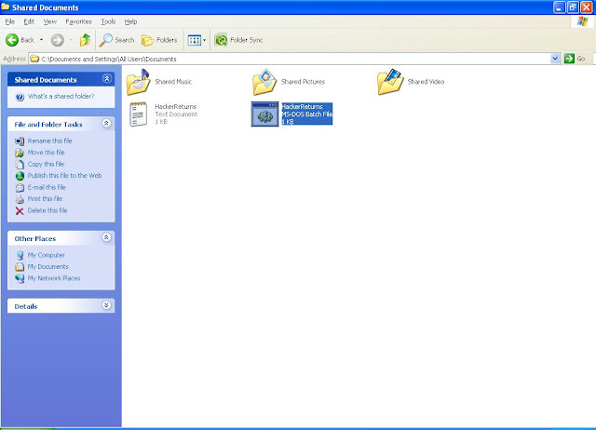Click Print this file link
The width and height of the screenshot is (596, 430).
pyautogui.click(x=45, y=198)
